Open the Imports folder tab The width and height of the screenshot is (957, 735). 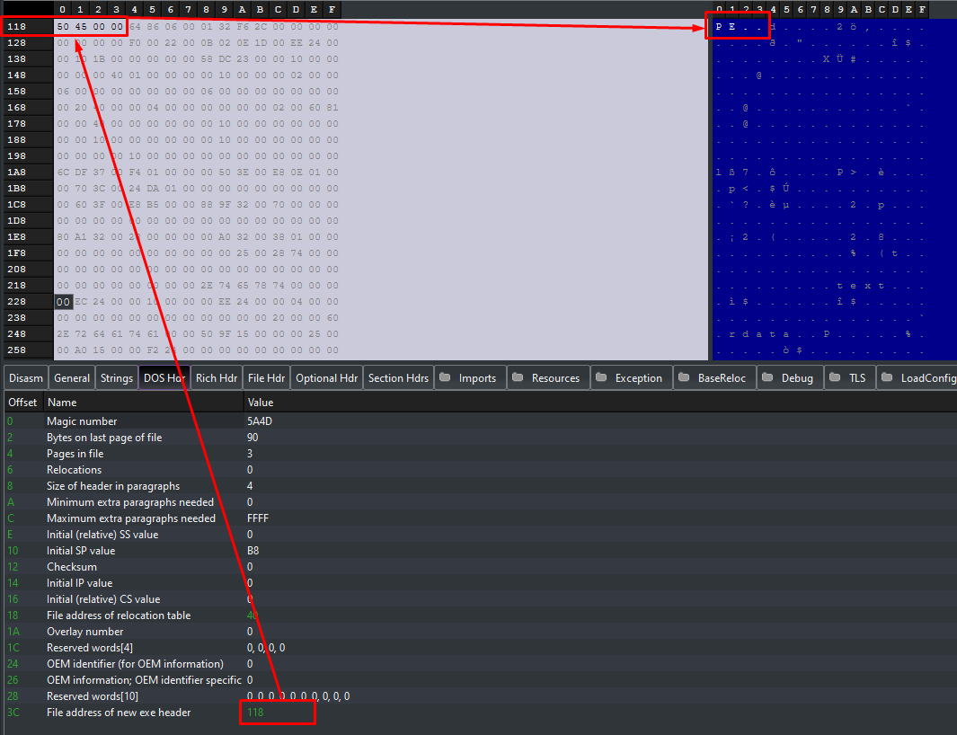[470, 378]
